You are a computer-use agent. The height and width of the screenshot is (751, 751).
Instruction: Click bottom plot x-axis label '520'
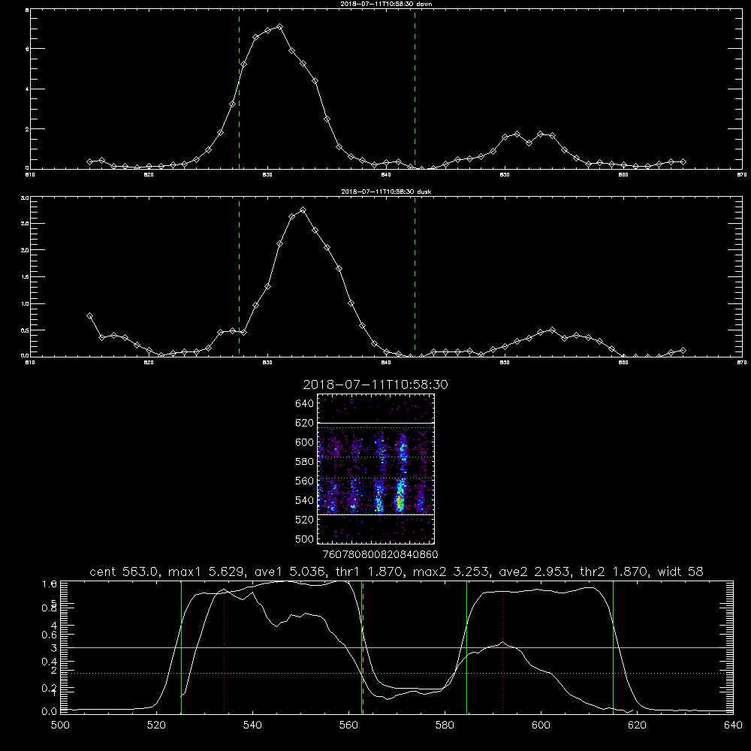coord(156,725)
